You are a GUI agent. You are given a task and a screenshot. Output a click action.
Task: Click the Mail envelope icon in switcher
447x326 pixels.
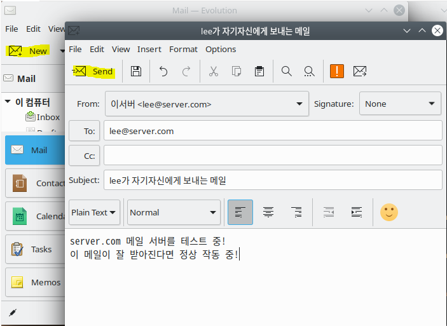click(17, 149)
